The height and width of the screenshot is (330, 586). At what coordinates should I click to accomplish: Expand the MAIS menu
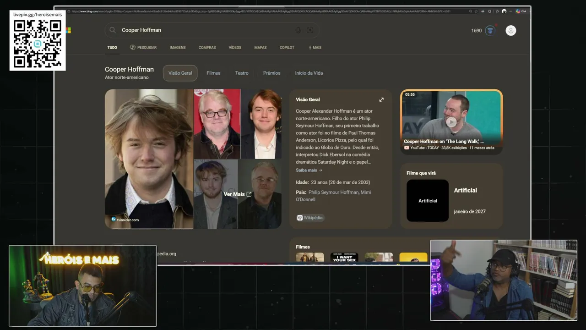pyautogui.click(x=315, y=48)
